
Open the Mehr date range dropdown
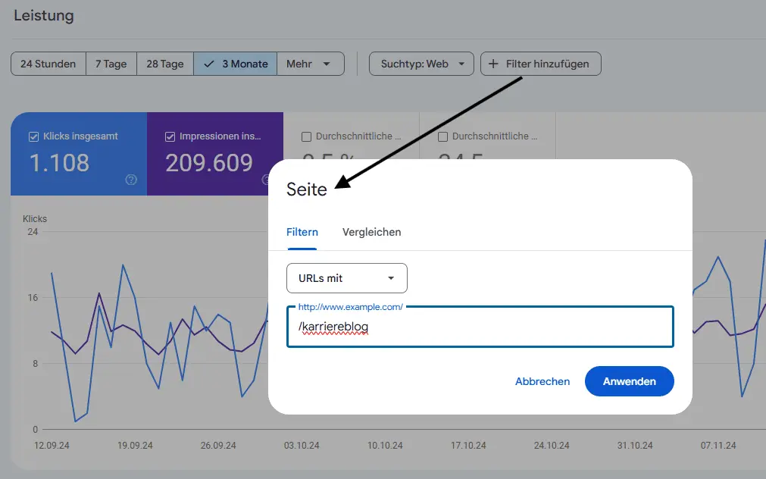tap(310, 64)
